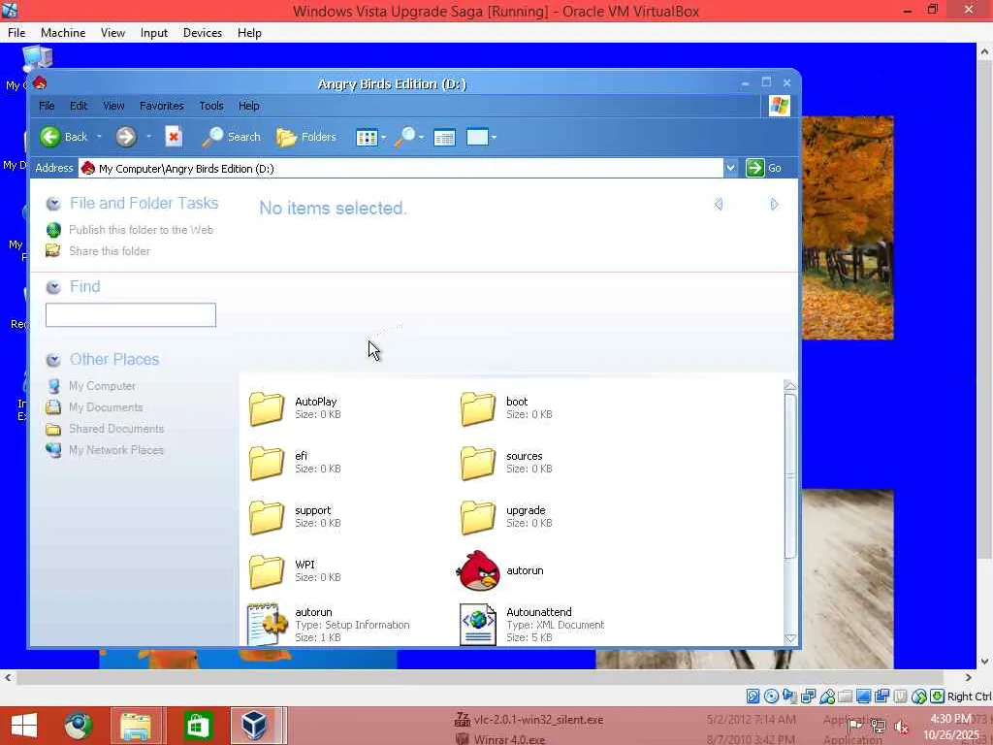Open the Windows Store taskbar icon
993x745 pixels.
[x=198, y=726]
